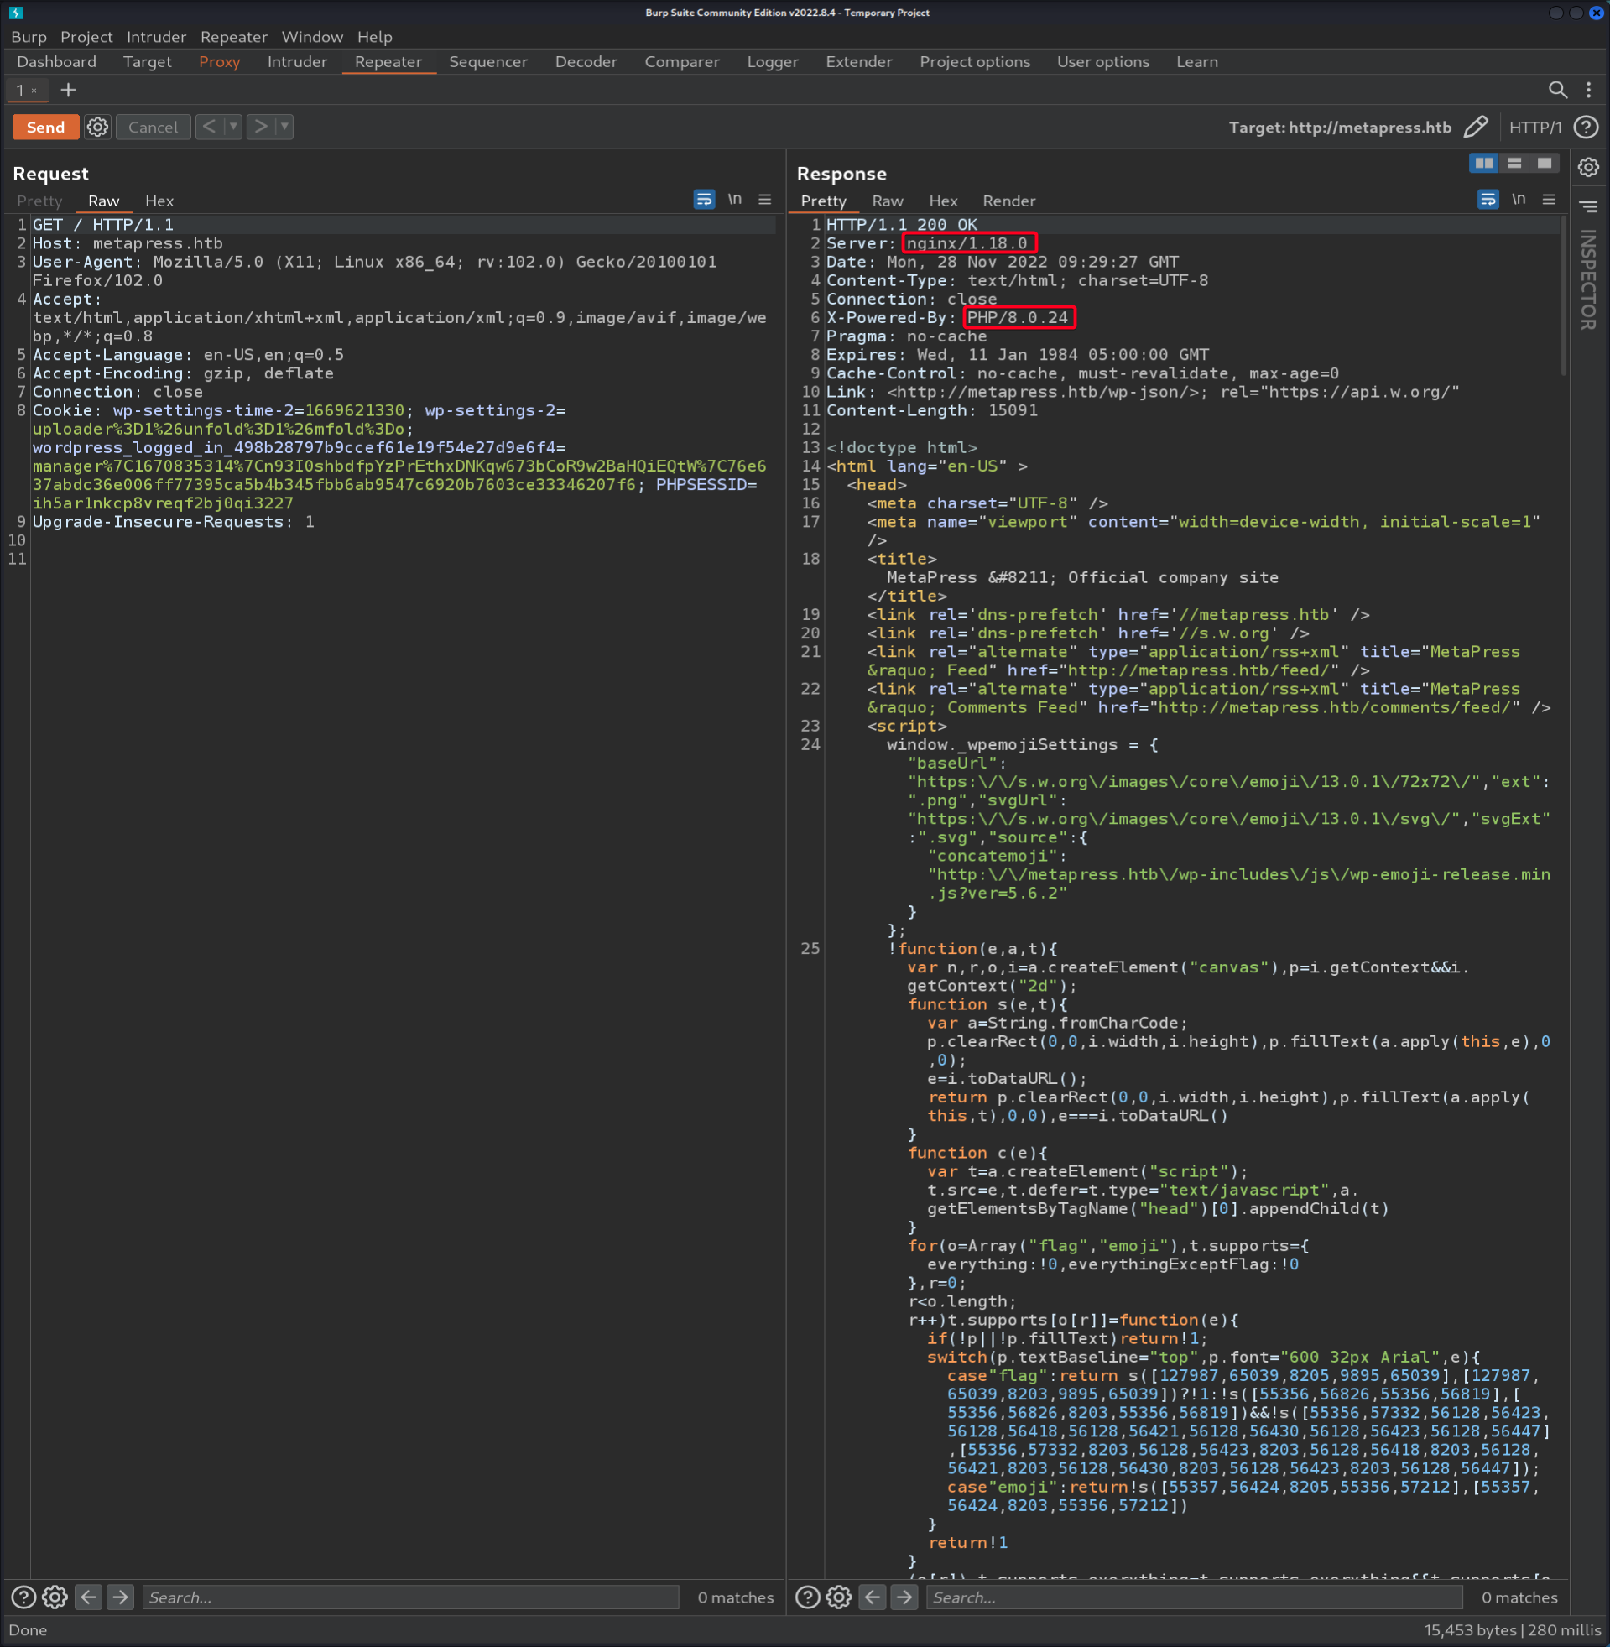Focus the Response search field

[1195, 1597]
